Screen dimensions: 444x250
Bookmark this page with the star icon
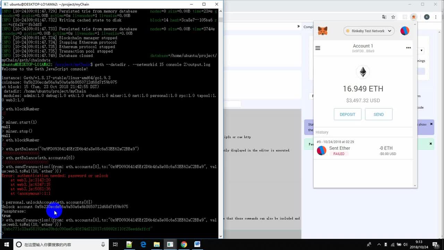[x=393, y=17]
